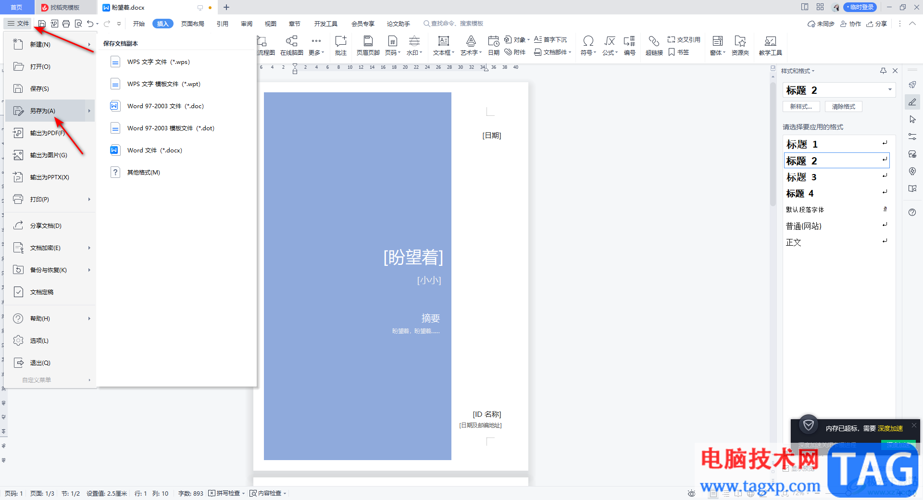The image size is (923, 500).
Task: Expand the 文档加密(E) submenu
Action: pos(89,248)
